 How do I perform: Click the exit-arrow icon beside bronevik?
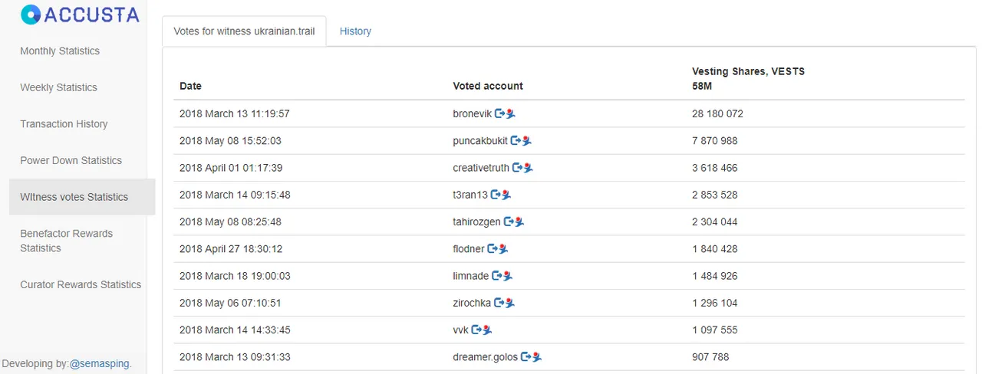pos(499,113)
